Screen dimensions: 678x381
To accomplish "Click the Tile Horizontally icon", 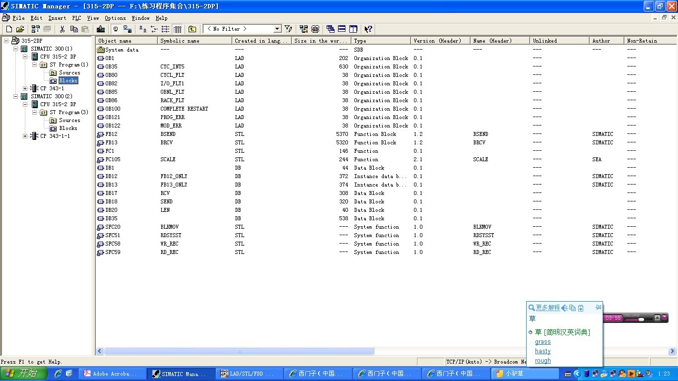I will coord(342,29).
